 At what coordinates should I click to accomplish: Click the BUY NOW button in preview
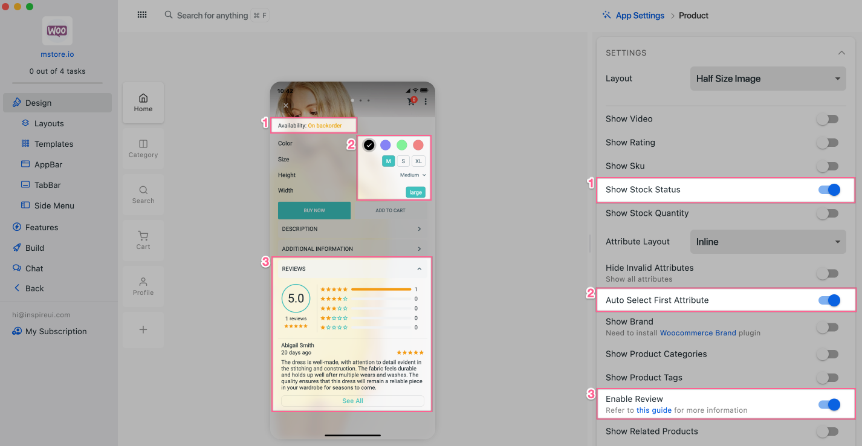[x=314, y=210]
